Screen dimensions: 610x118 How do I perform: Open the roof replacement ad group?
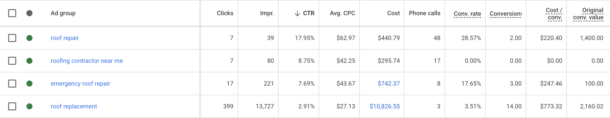click(74, 106)
